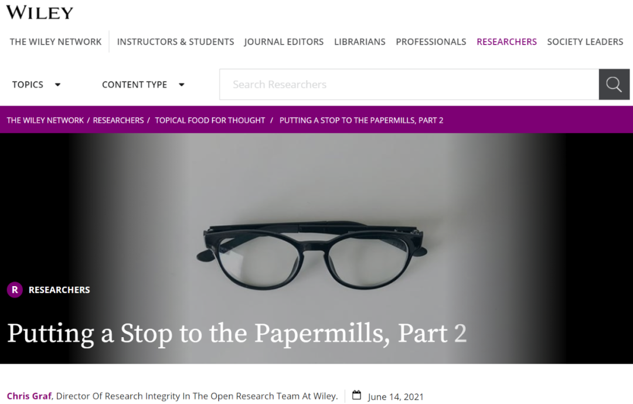The width and height of the screenshot is (633, 404).
Task: Open the Topics menu
Action: click(x=28, y=84)
